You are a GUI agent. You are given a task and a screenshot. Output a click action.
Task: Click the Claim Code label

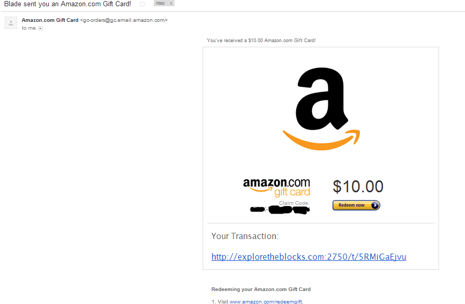[294, 203]
